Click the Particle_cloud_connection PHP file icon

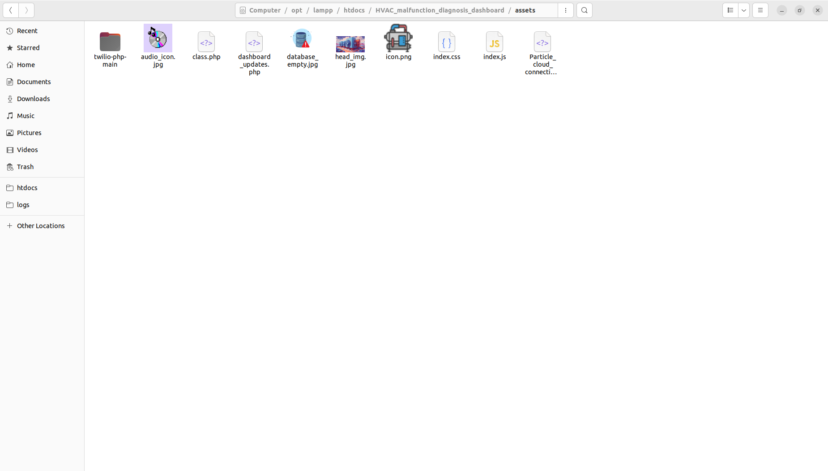click(x=542, y=42)
